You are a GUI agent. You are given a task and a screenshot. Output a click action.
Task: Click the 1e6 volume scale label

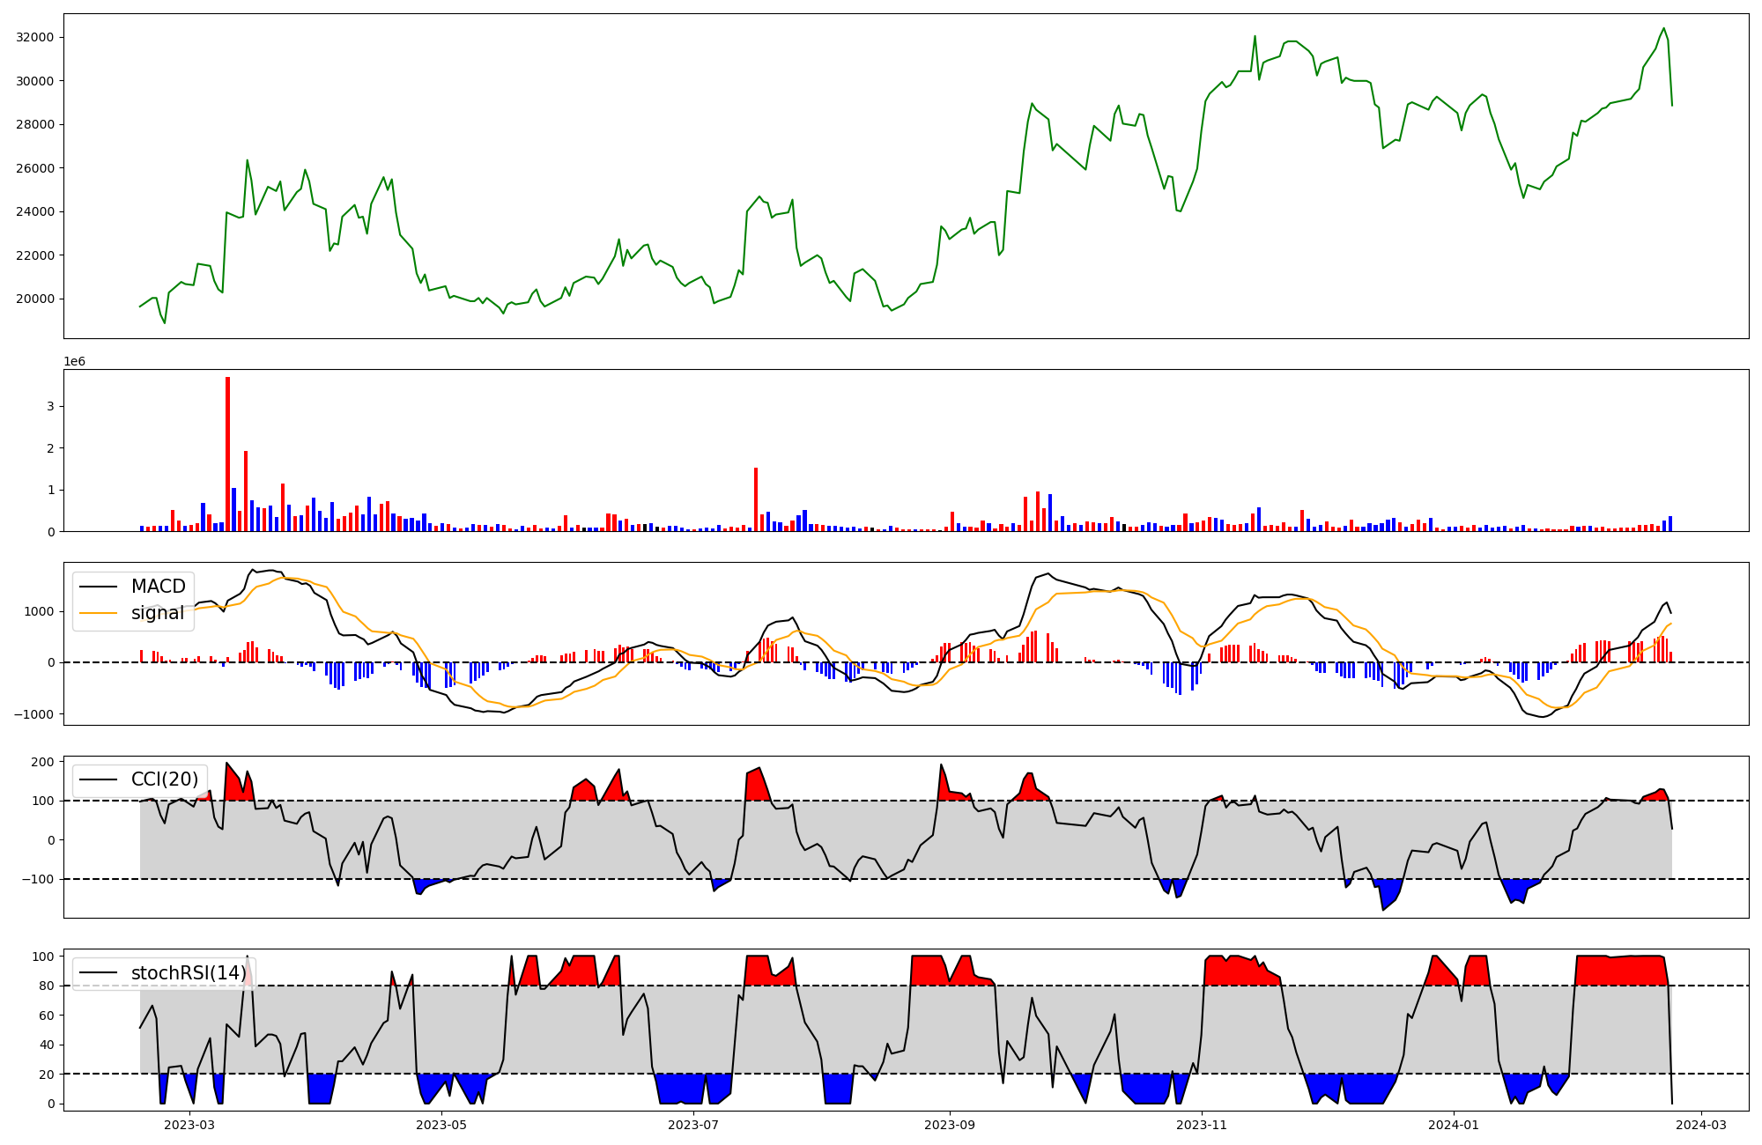coord(74,361)
